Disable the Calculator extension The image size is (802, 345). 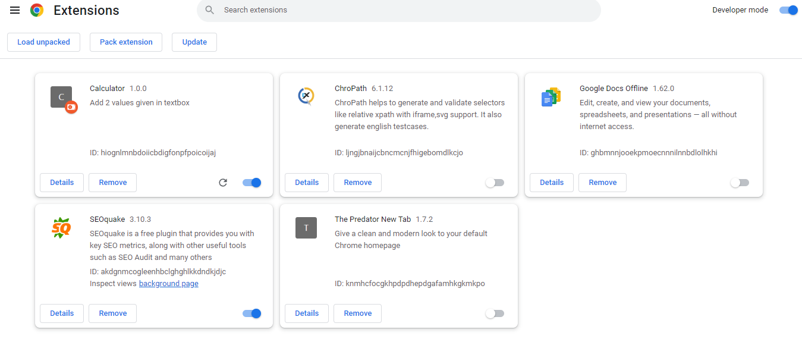pos(252,183)
